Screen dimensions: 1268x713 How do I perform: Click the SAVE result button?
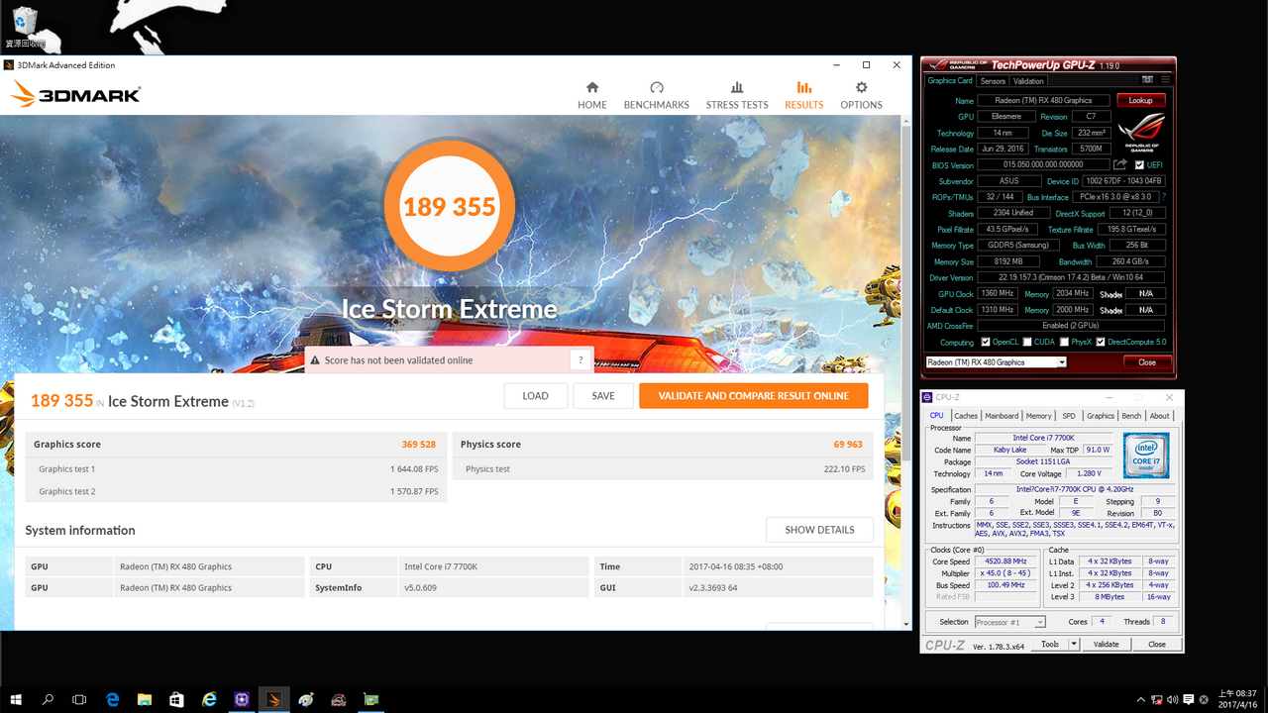603,395
